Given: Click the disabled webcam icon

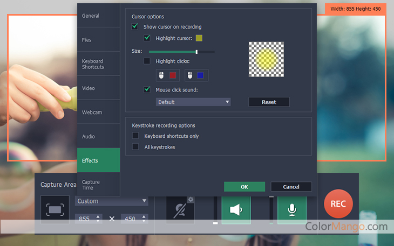Looking at the screenshot, I should 180,210.
